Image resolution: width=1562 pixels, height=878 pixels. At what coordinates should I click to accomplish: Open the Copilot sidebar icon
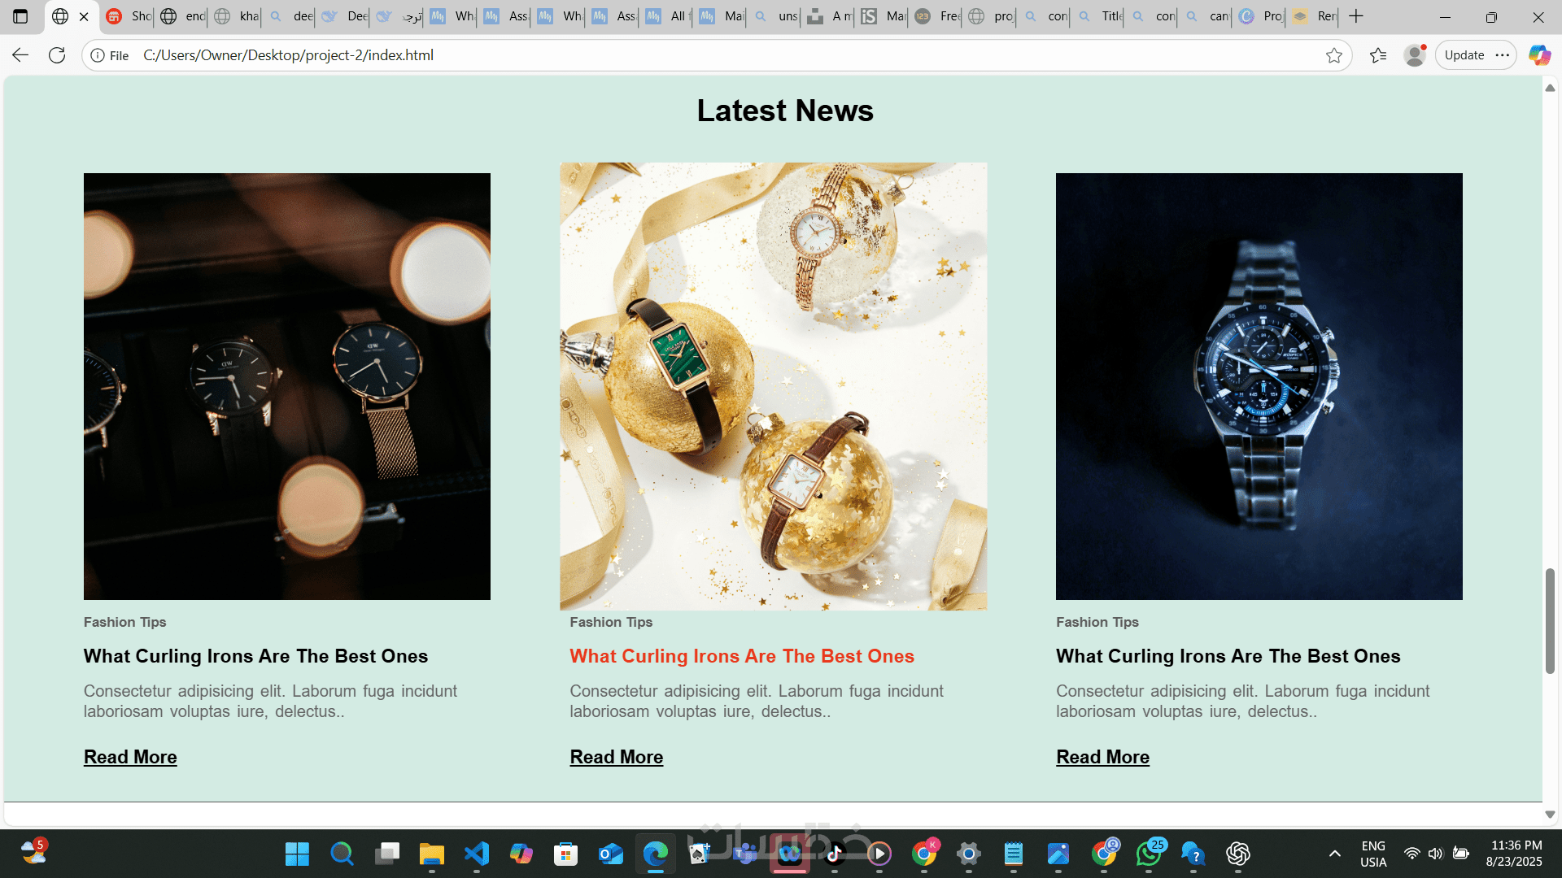1539,55
